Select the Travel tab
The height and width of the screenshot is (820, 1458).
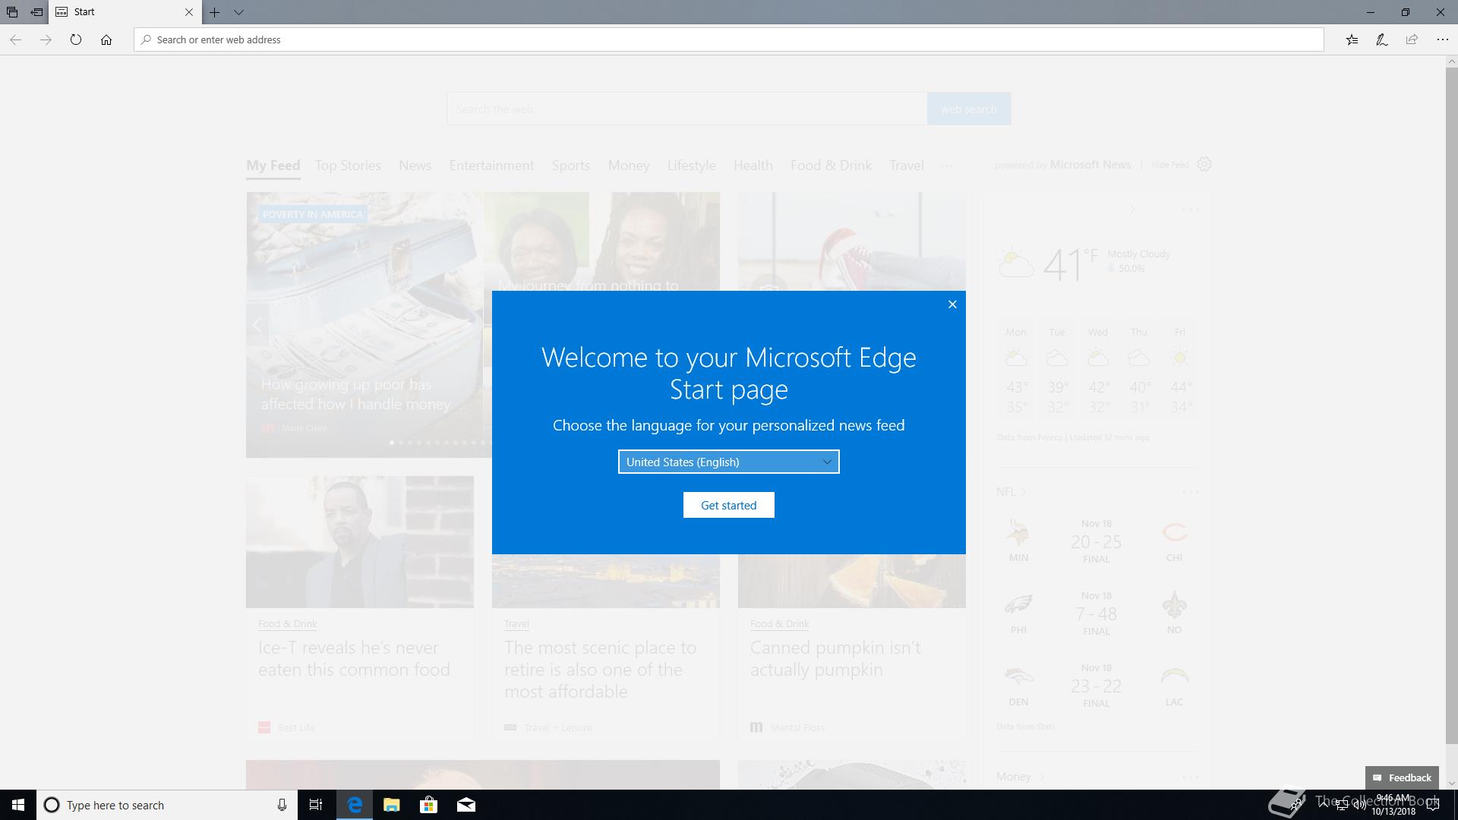pos(907,166)
